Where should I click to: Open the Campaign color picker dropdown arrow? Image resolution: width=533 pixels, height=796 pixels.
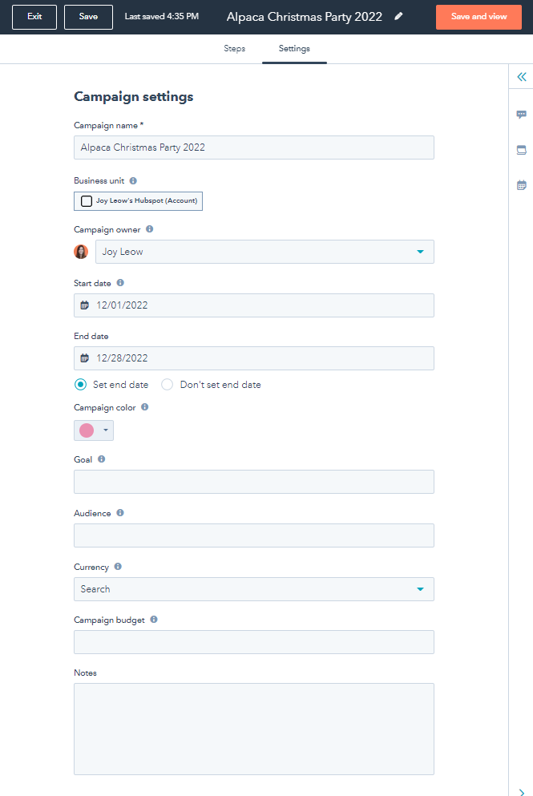coord(106,430)
